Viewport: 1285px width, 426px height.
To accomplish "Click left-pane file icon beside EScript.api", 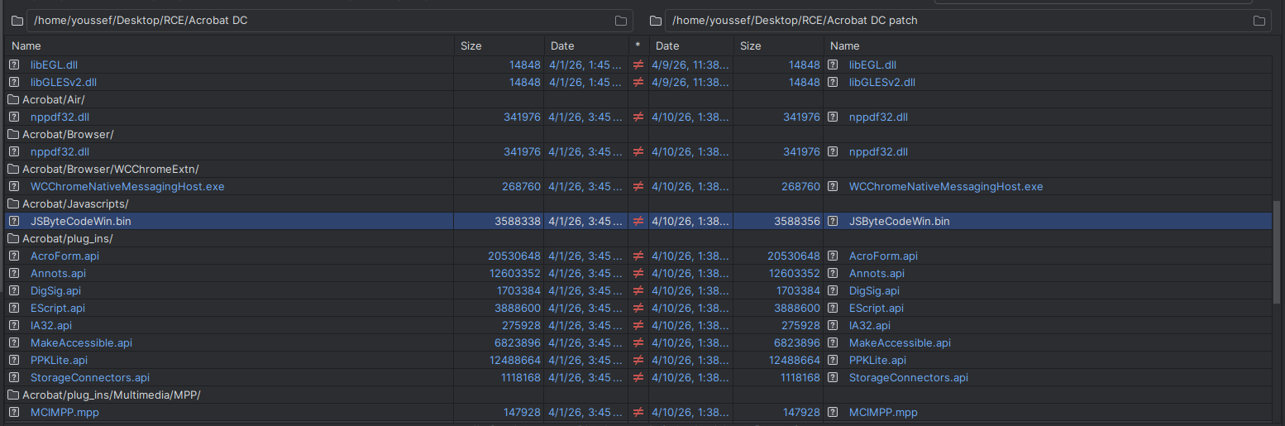I will [14, 308].
